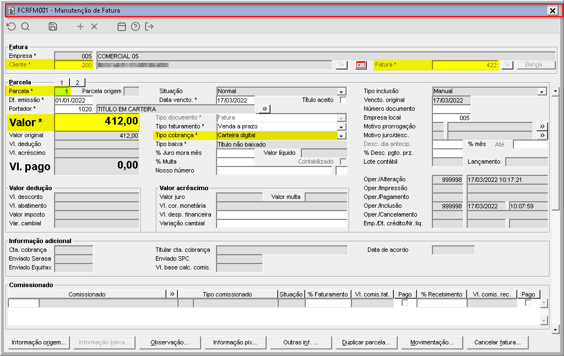Click the Banda... button

click(536, 65)
